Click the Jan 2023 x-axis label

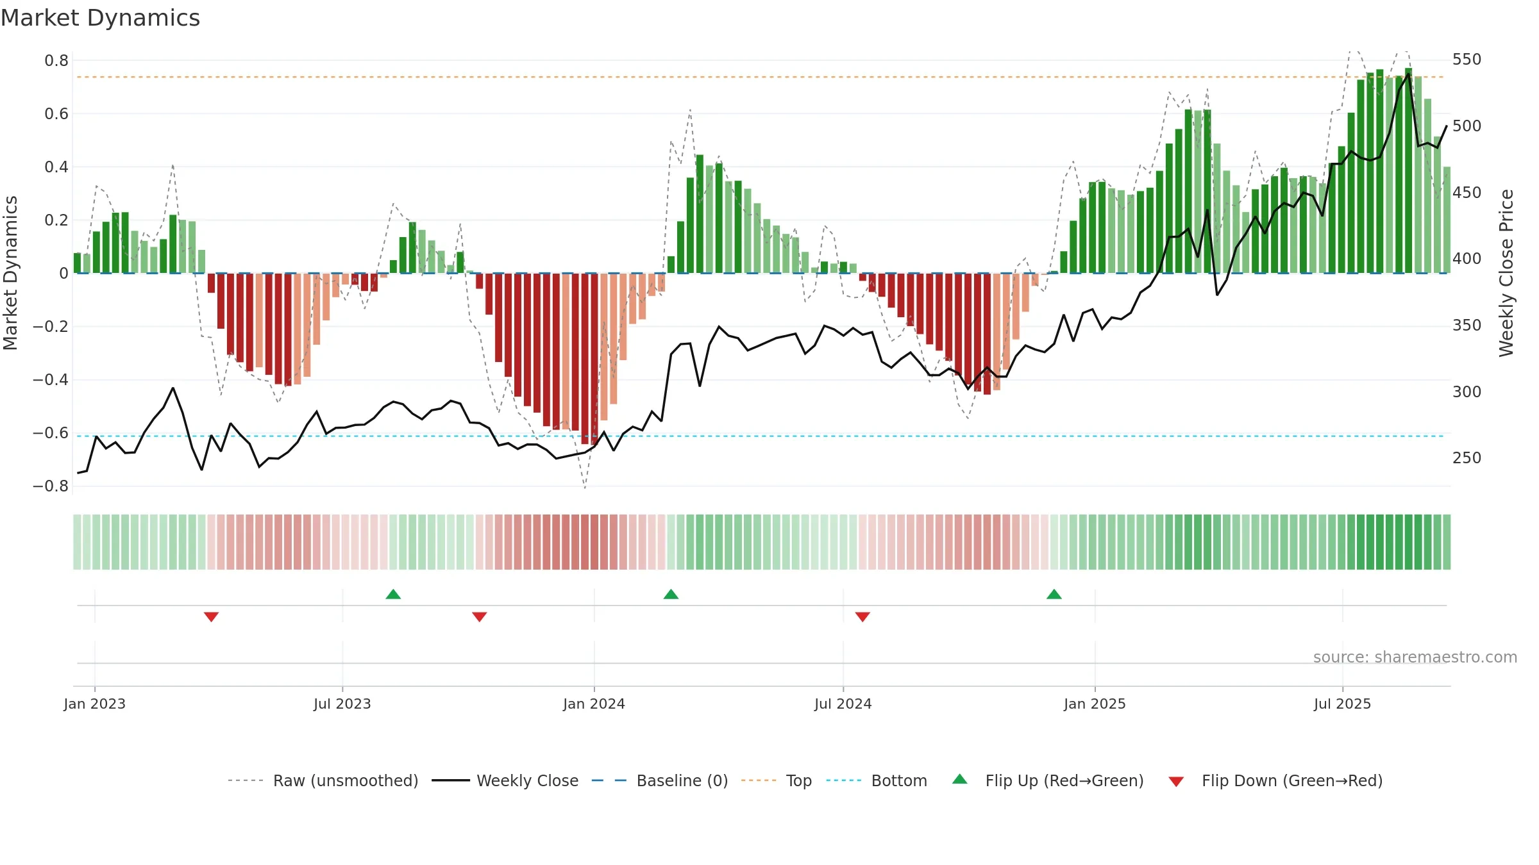pos(95,704)
